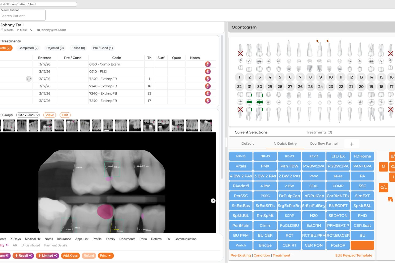Filter treatments by Completed (2)

(x=28, y=48)
